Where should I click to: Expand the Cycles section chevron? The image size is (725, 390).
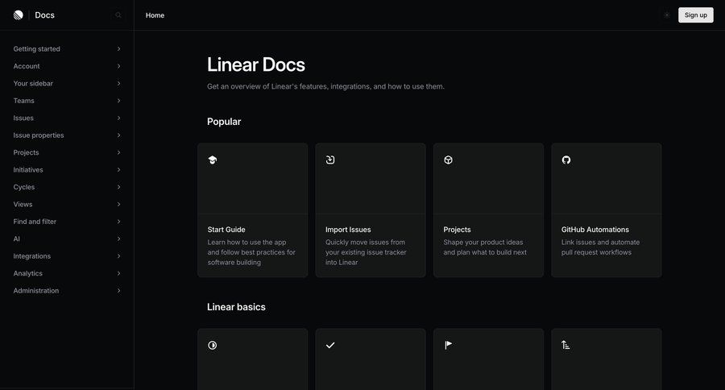[119, 187]
